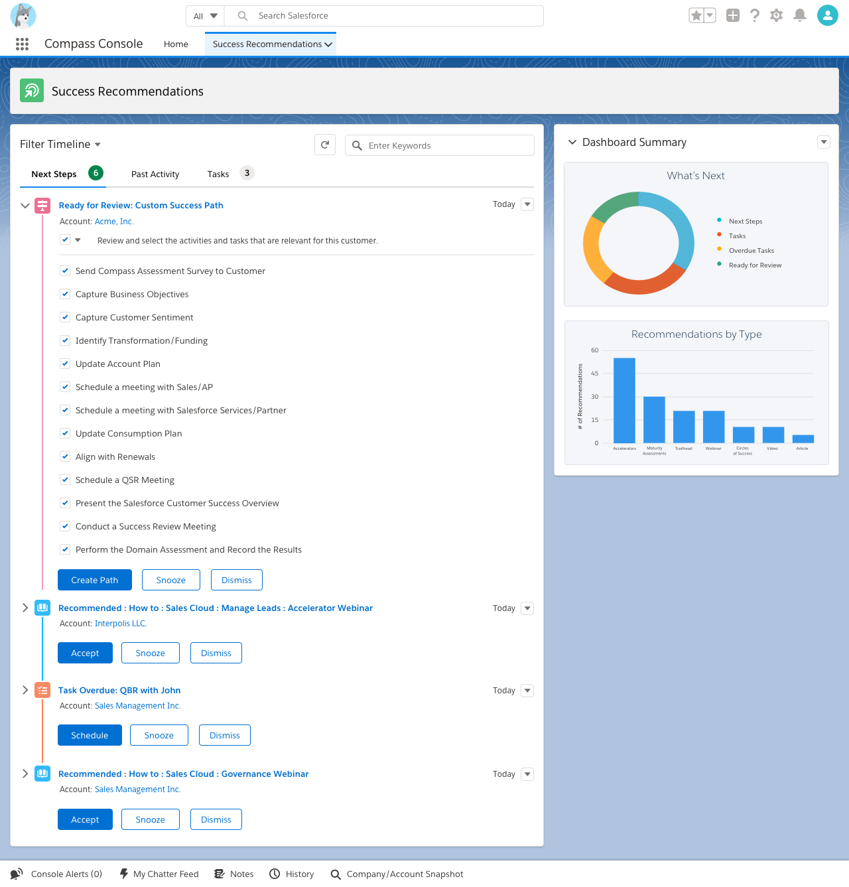
Task: Open the search scope All dropdown
Action: (x=205, y=16)
